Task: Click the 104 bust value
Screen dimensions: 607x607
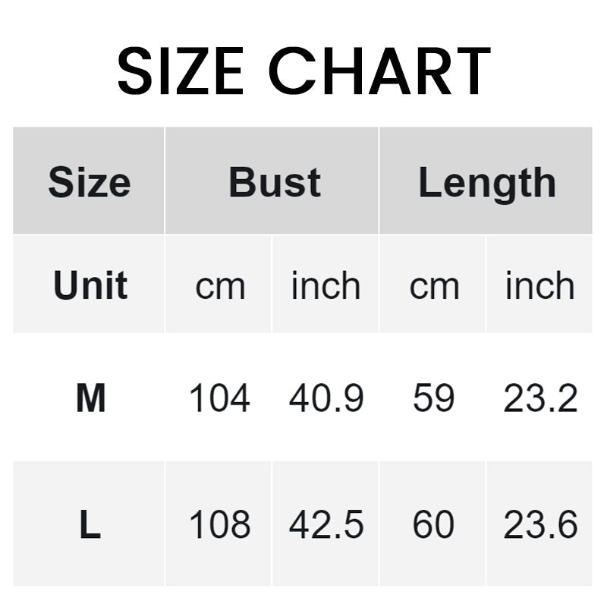Action: coord(219,398)
